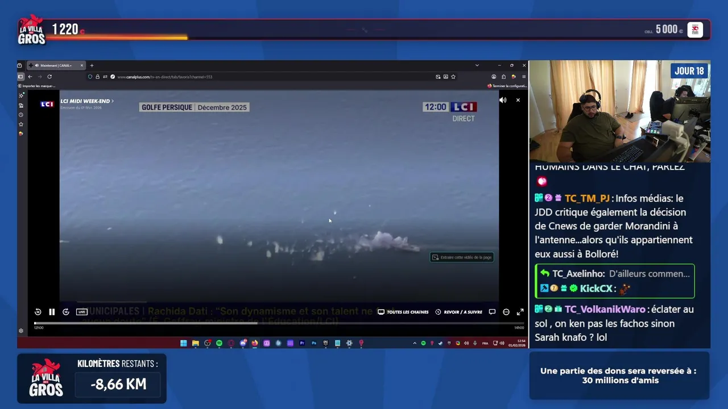
Task: Click KickCX username in chat
Action: 596,289
